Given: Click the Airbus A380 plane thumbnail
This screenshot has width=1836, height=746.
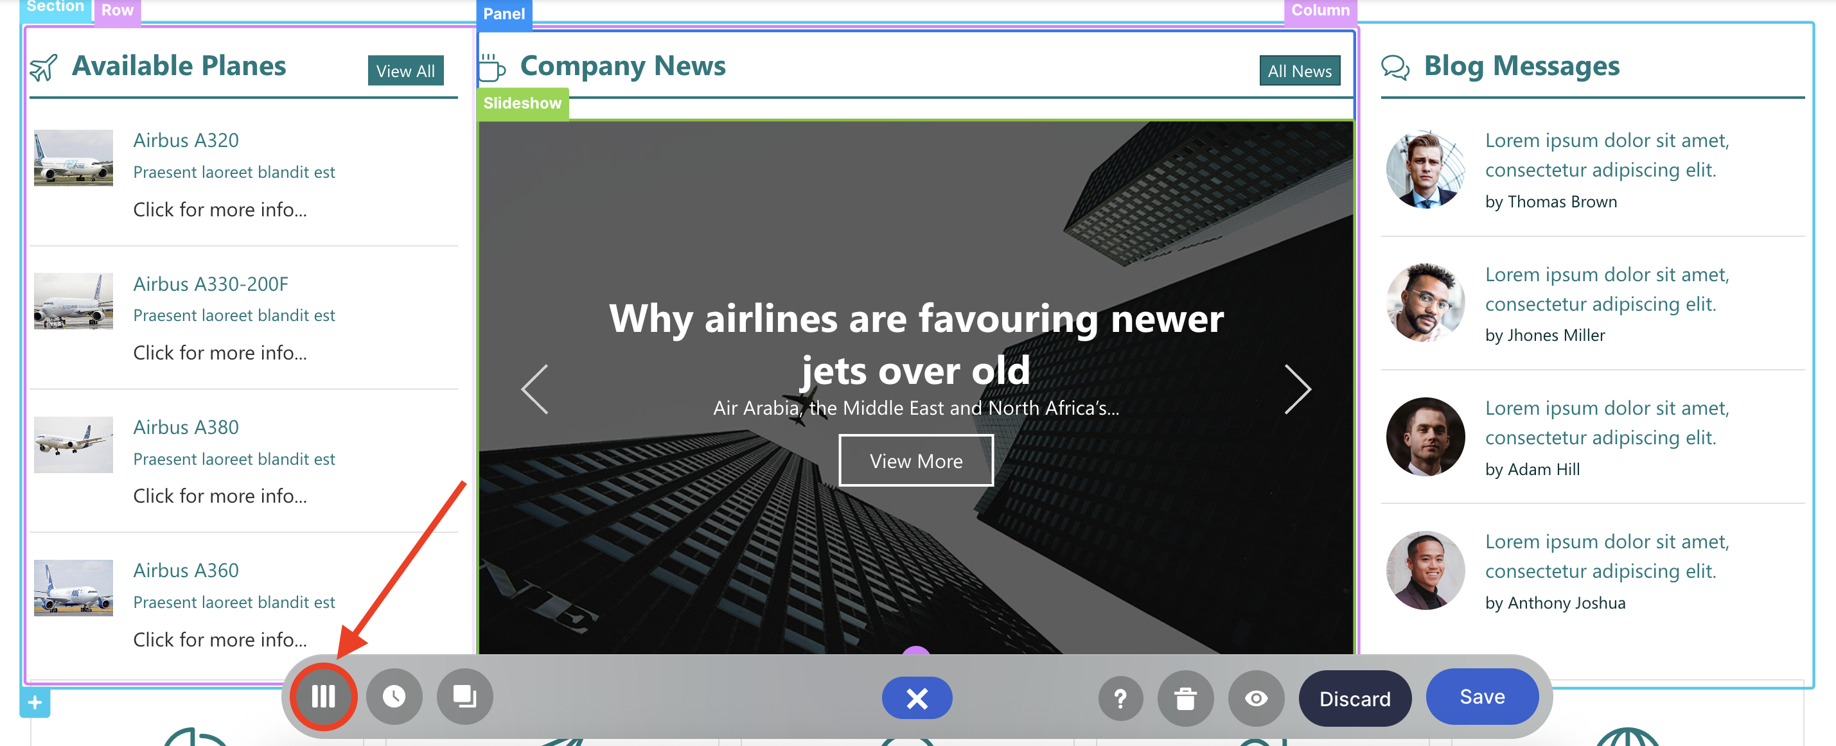Looking at the screenshot, I should click(73, 445).
